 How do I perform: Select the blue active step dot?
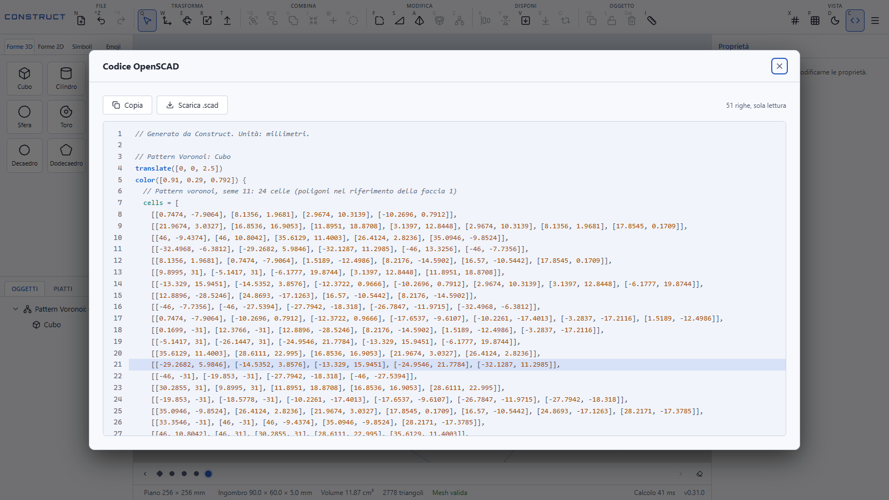[208, 474]
